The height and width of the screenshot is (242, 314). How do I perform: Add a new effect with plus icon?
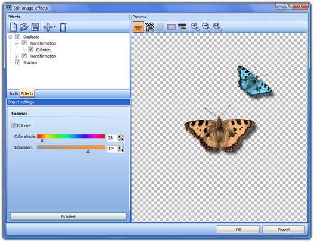point(48,27)
